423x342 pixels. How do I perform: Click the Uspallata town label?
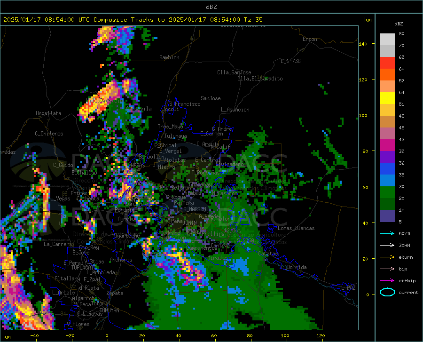[x=48, y=113]
